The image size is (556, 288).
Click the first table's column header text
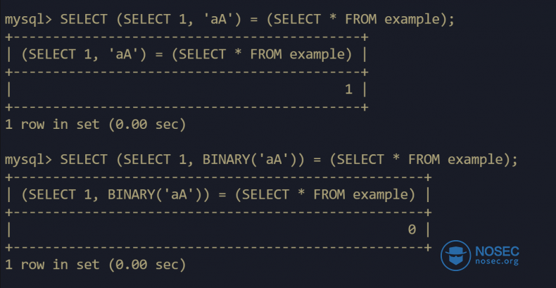(187, 54)
